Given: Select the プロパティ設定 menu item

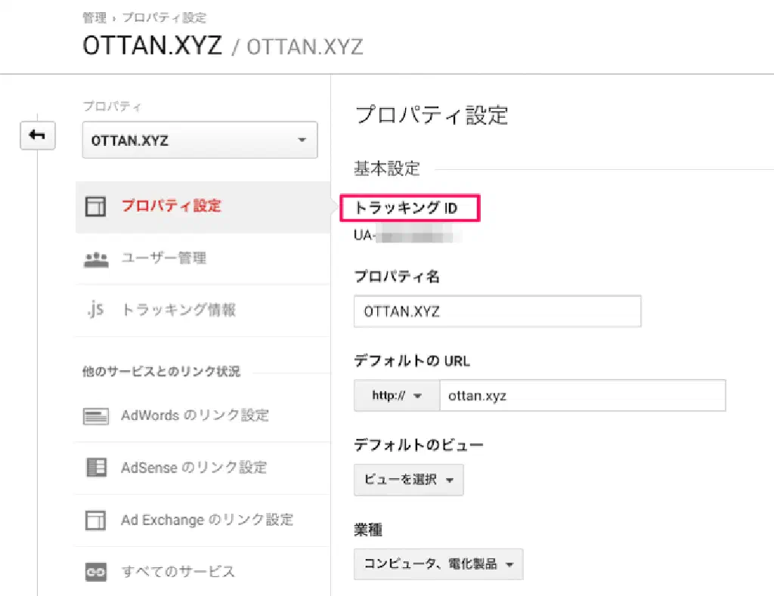Looking at the screenshot, I should pos(172,206).
